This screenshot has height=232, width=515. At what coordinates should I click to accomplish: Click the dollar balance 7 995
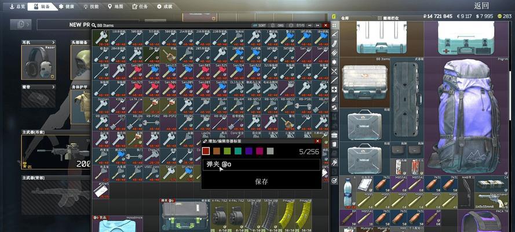click(484, 16)
